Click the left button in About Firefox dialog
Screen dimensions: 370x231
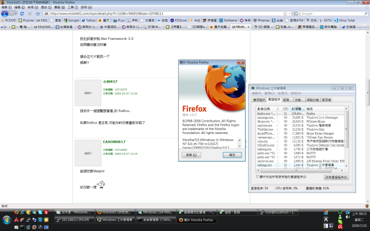tap(191, 155)
